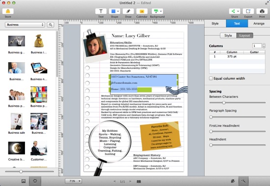Click the Name: Lucy Gilber heading
This screenshot has width=270, height=186.
pyautogui.click(x=131, y=36)
